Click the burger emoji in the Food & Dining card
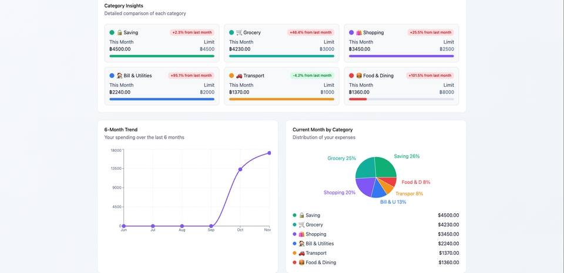The width and height of the screenshot is (564, 273). tap(359, 76)
